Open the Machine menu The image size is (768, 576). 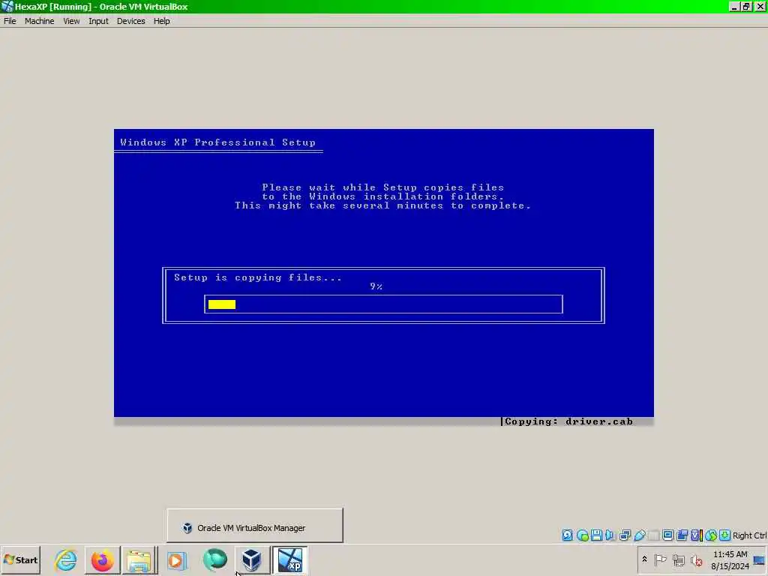click(x=39, y=21)
